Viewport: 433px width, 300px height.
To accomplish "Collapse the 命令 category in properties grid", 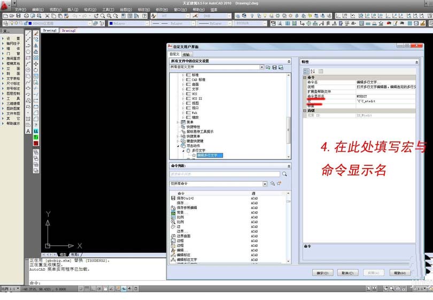I will click(305, 77).
